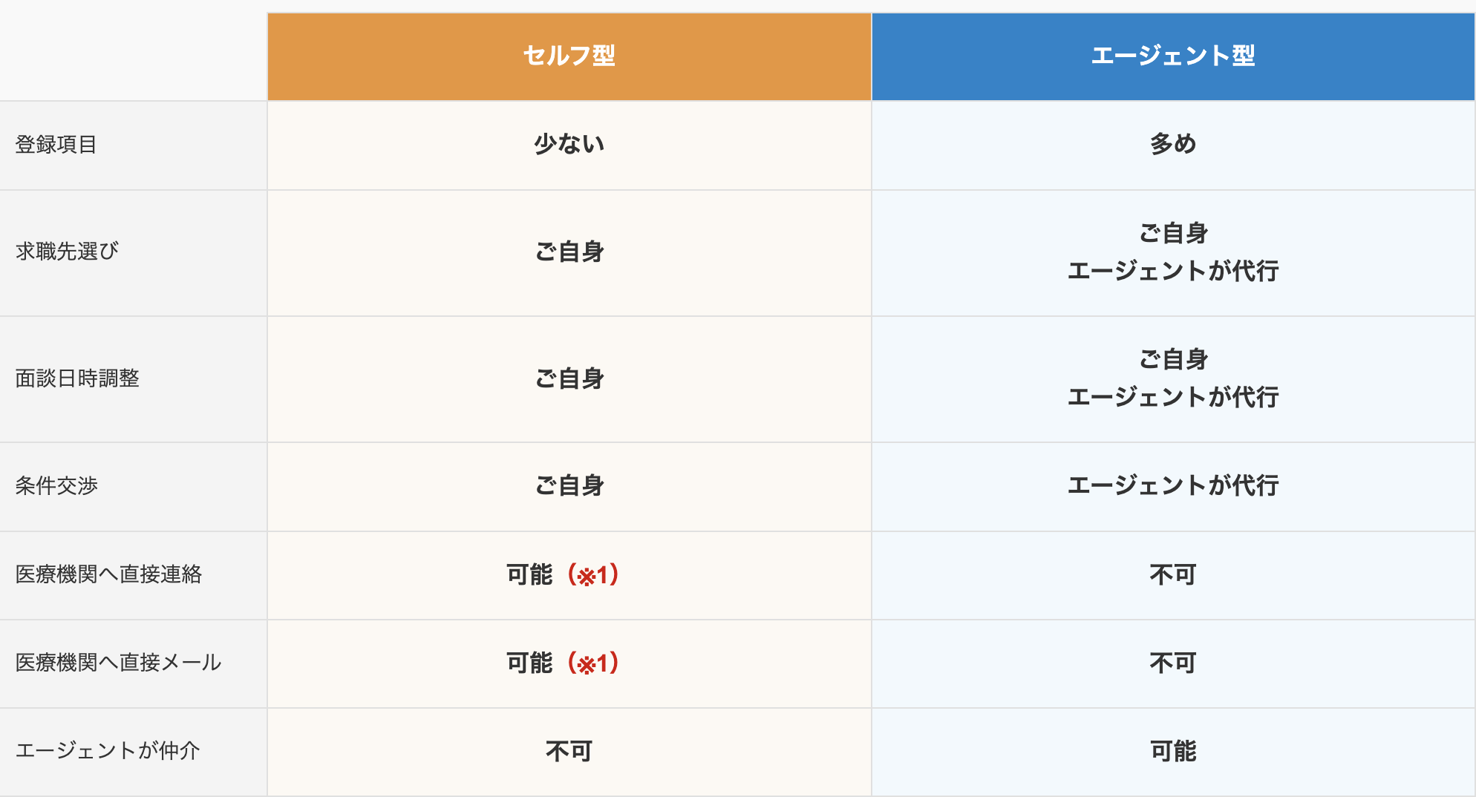The height and width of the screenshot is (797, 1476).
Task: Click 不可 in セルフ型 エージェントが仲介 row
Action: (x=569, y=752)
